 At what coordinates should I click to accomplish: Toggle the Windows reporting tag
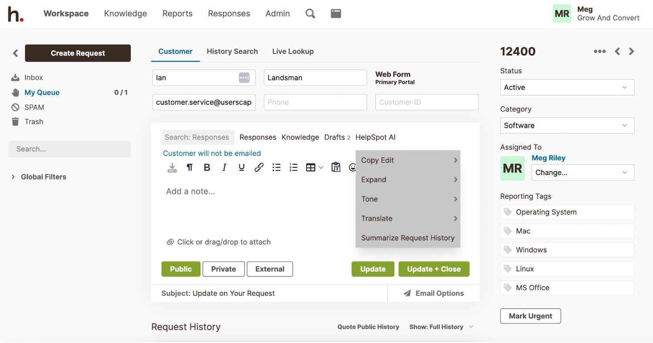(x=567, y=250)
